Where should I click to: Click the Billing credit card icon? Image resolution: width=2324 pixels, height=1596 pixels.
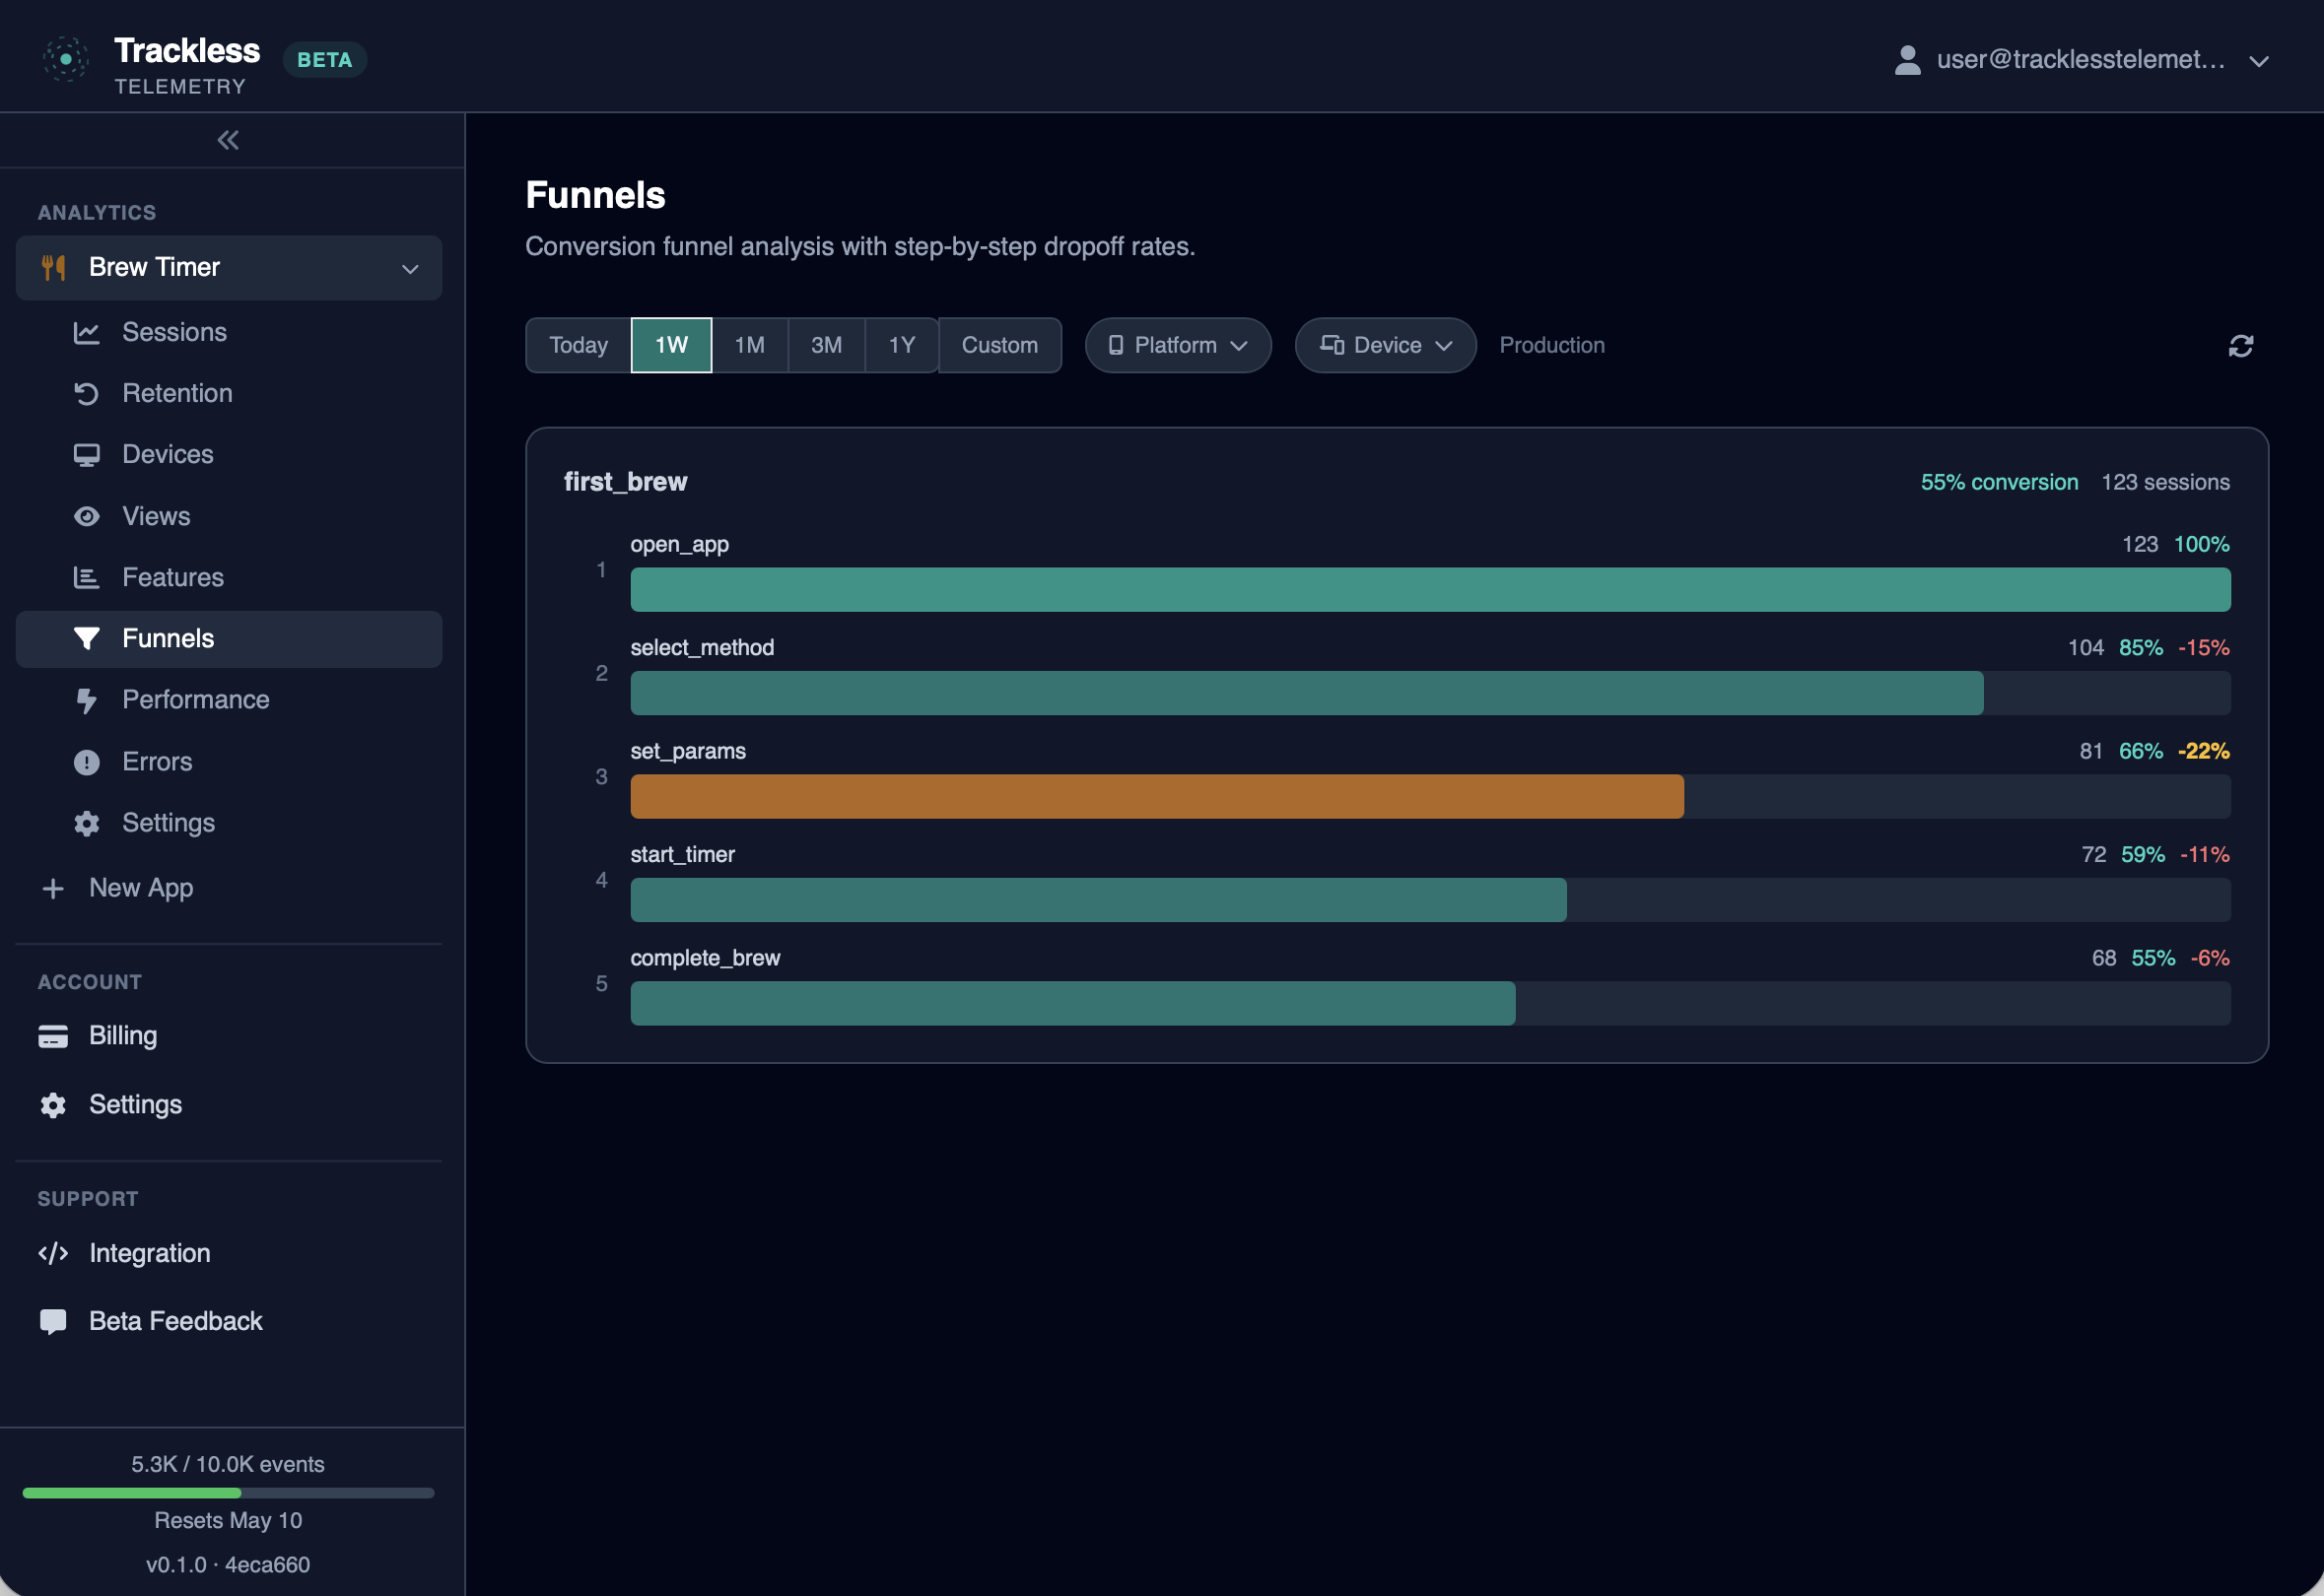[x=53, y=1036]
